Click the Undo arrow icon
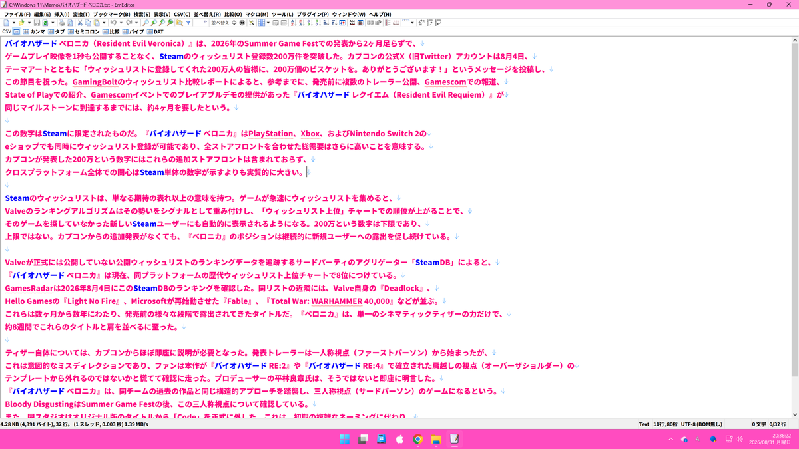Viewport: 799px width, 449px height. (x=113, y=23)
